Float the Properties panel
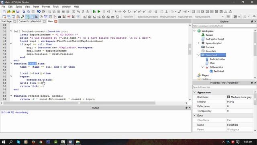 252,83
